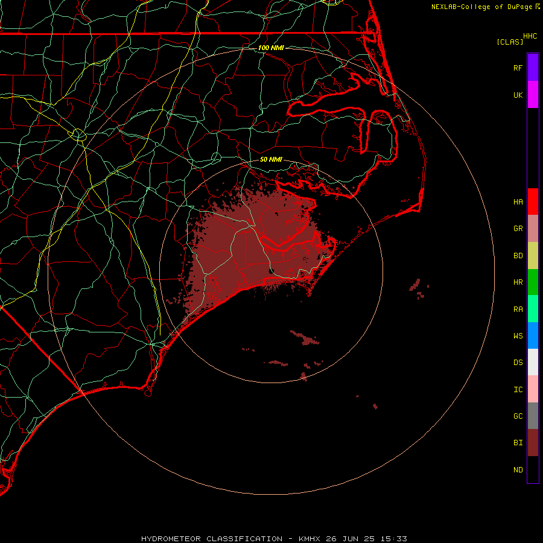Screen dimensions: 543x543
Task: Select the BD yellow legend color block
Action: click(x=533, y=256)
